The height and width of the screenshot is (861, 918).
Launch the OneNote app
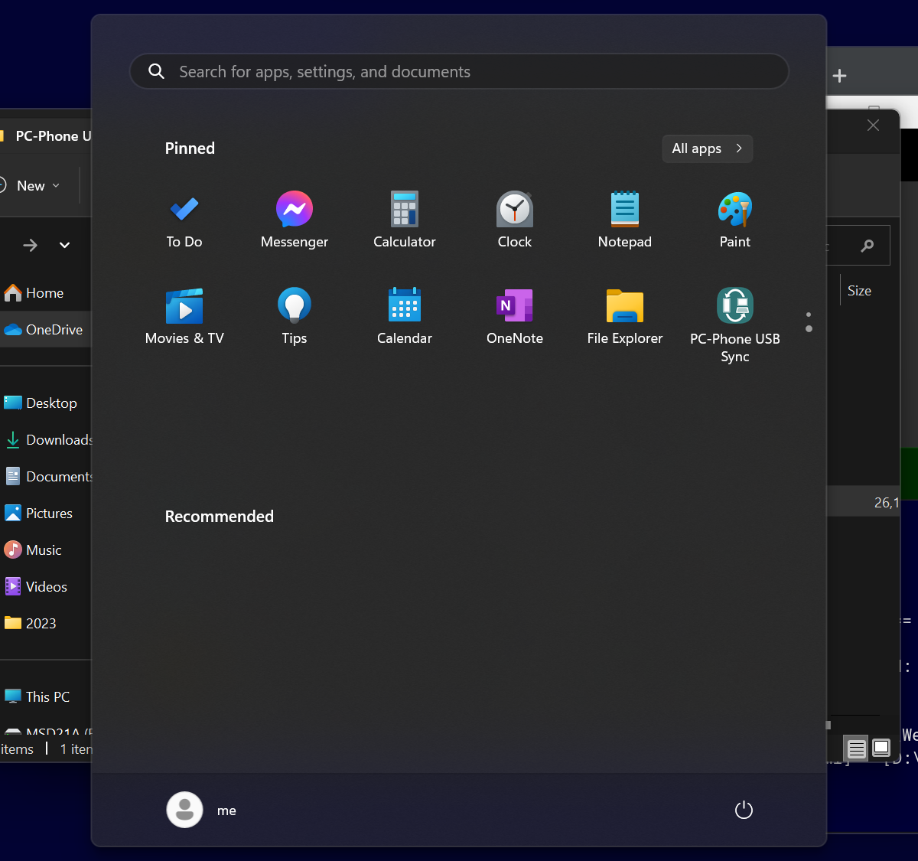coord(514,315)
